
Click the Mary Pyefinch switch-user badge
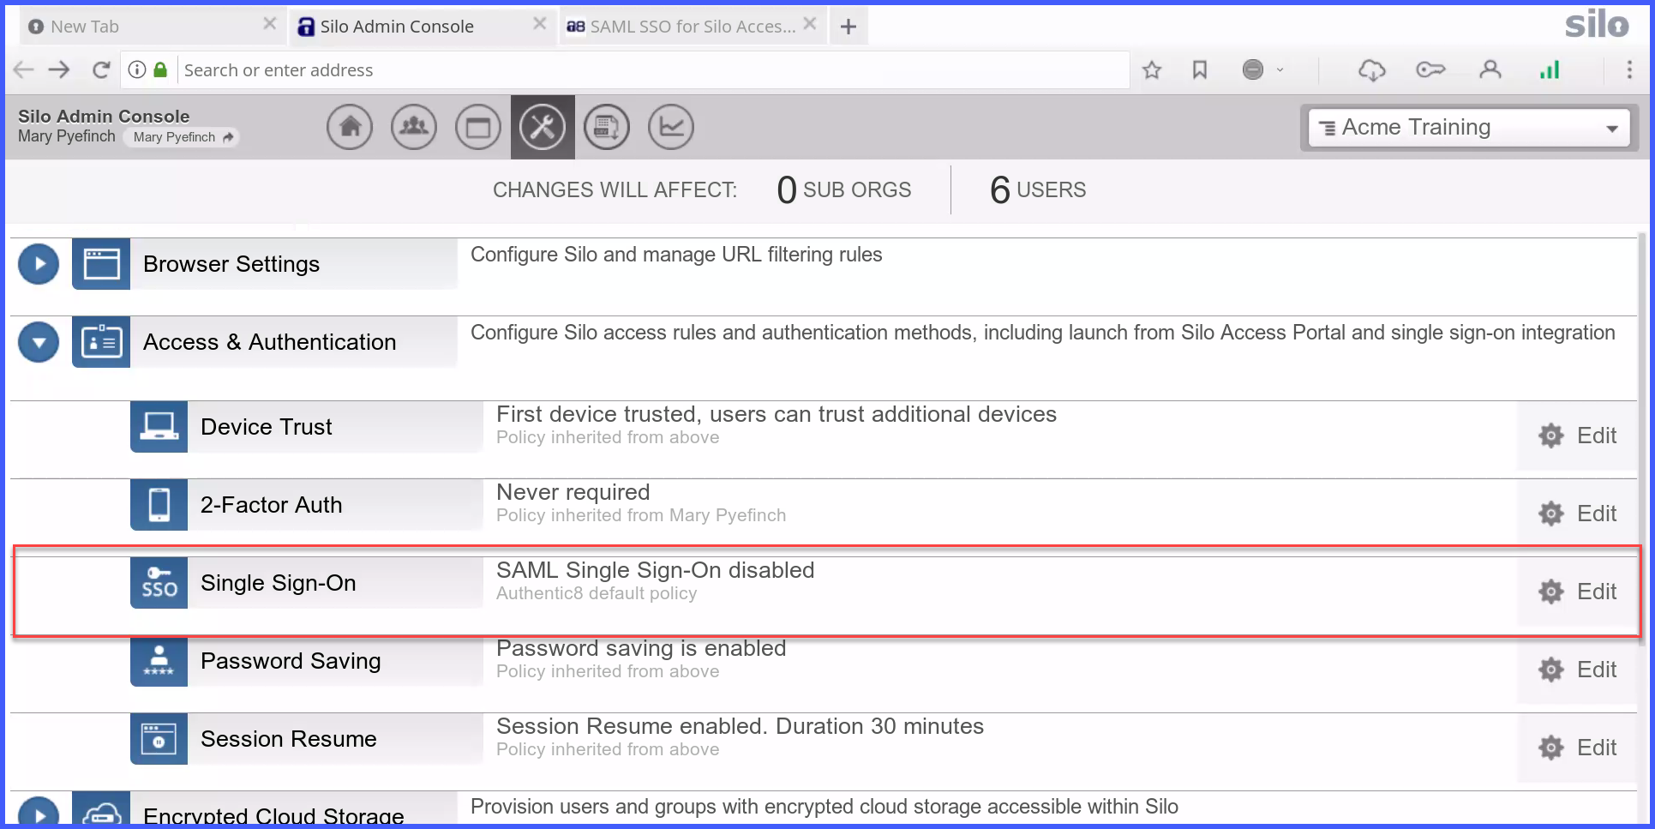point(182,137)
